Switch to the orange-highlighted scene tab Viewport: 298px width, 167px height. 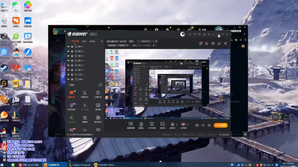tap(75, 41)
